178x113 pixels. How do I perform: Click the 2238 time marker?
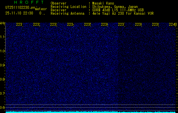click(138, 24)
